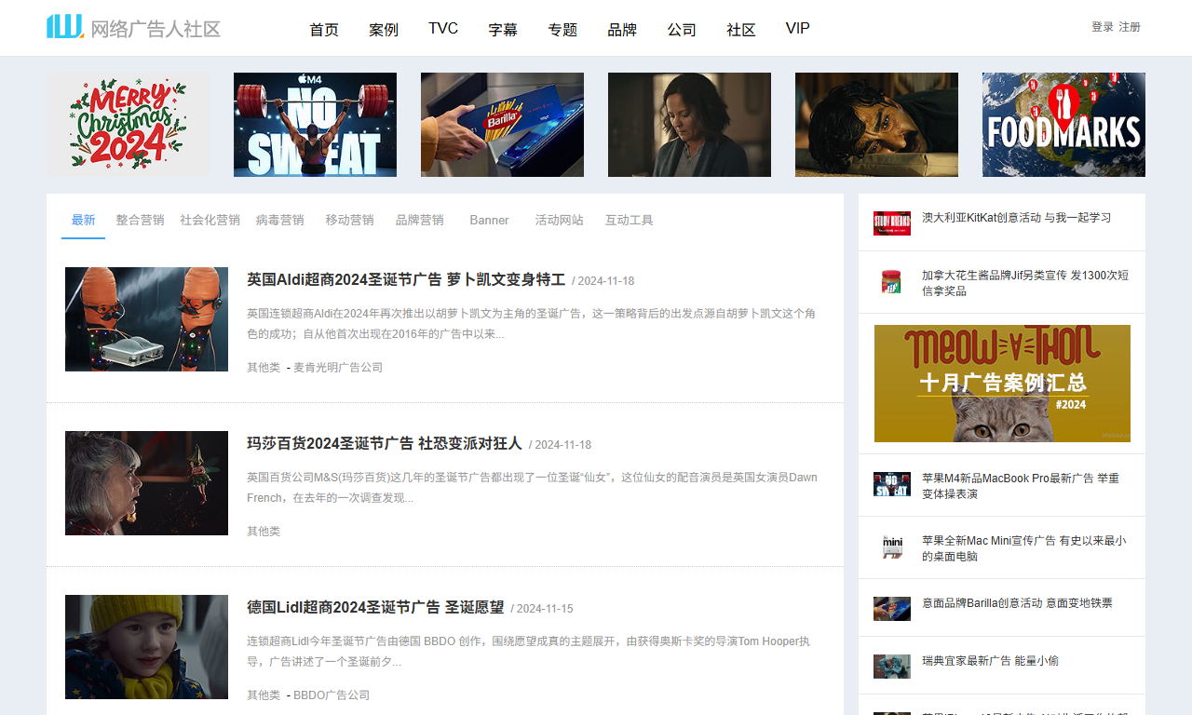Click the Aldi article date 2024-11-18
This screenshot has height=715, width=1192.
coord(605,281)
